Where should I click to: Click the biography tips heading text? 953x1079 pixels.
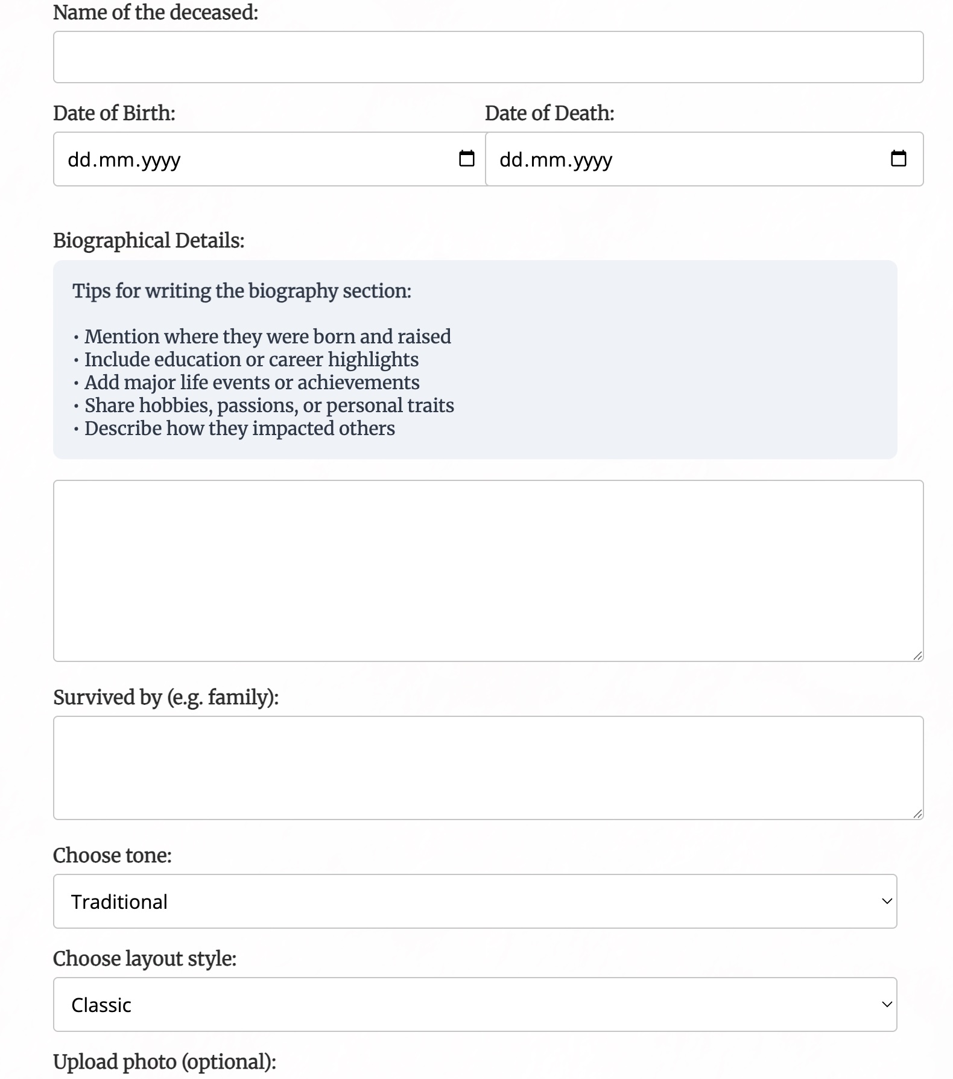point(242,291)
